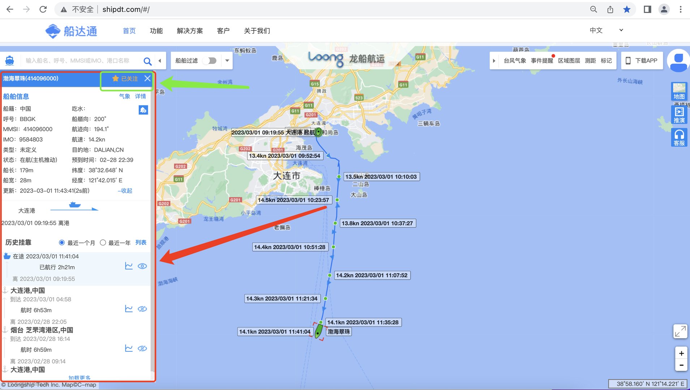Click the fullscreen expand map icon
The image size is (690, 390).
pyautogui.click(x=680, y=331)
